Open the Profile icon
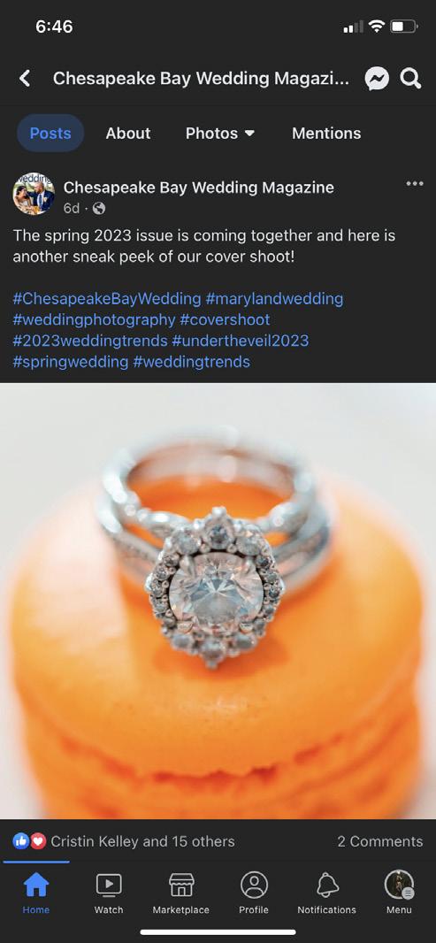This screenshot has width=436, height=943. [254, 885]
